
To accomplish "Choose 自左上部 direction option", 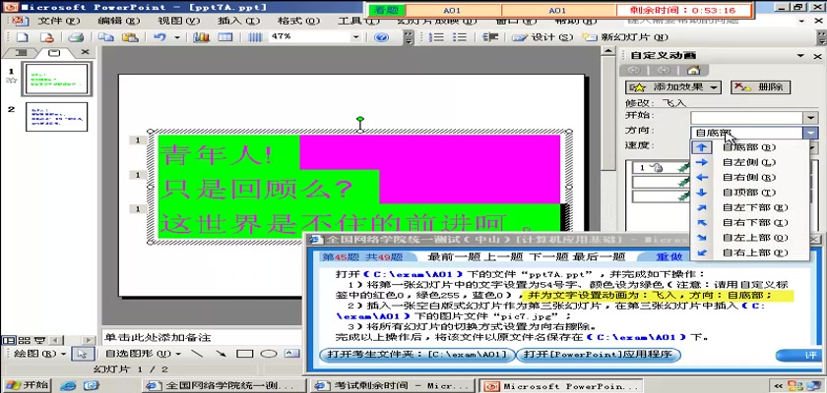I will pyautogui.click(x=750, y=238).
